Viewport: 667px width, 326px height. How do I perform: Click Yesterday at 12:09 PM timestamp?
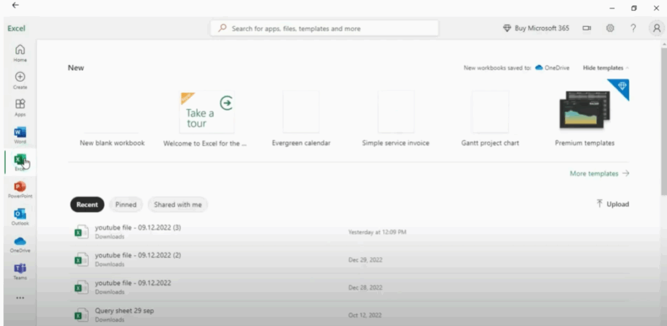pos(377,232)
